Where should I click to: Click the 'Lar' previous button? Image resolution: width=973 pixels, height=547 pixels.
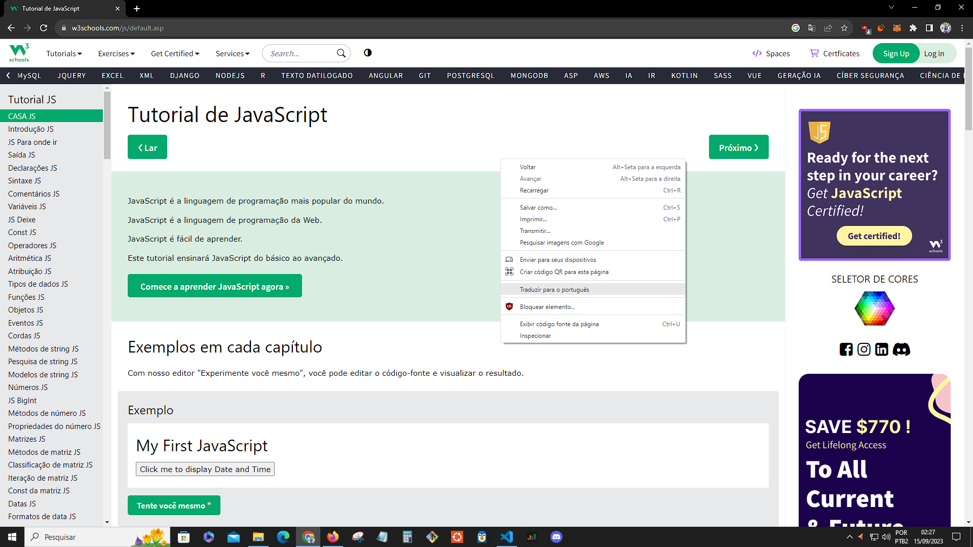click(x=147, y=147)
